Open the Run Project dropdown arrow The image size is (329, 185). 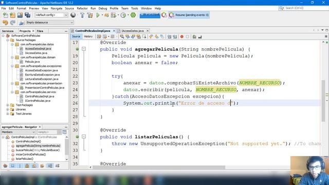(102, 15)
